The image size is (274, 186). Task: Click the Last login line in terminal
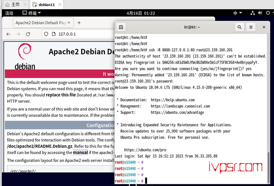pyautogui.click(x=166, y=156)
